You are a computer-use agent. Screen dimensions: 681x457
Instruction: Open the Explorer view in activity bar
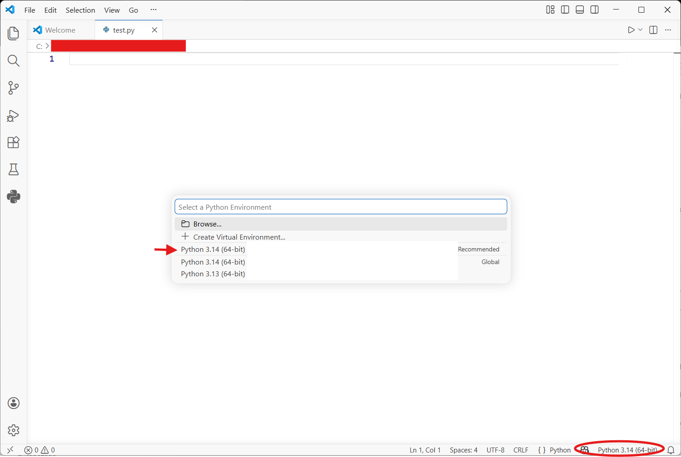[x=14, y=34]
